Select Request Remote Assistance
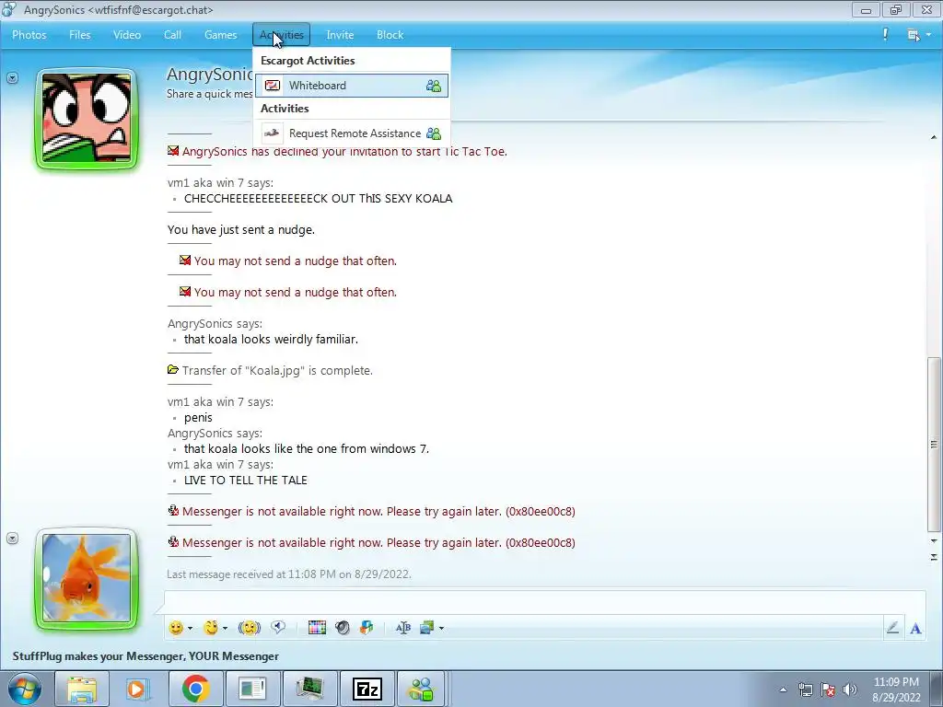Screen dimensions: 943x707 pyautogui.click(x=352, y=133)
